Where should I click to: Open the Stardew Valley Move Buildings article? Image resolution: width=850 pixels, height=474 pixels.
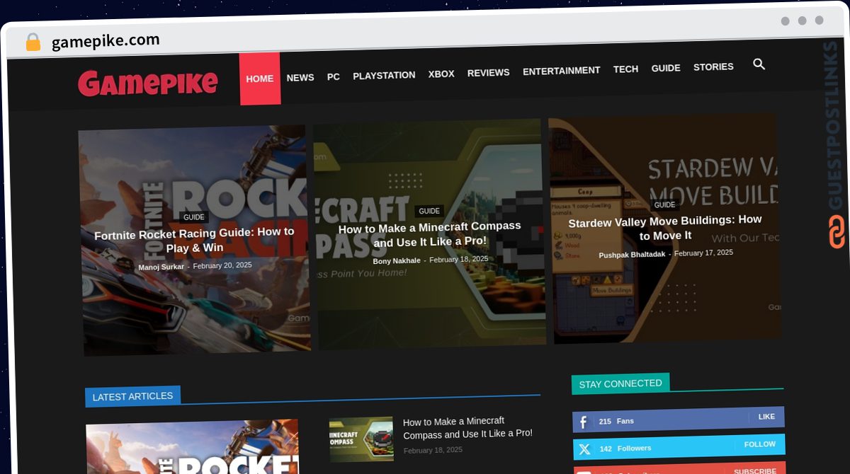click(x=665, y=228)
